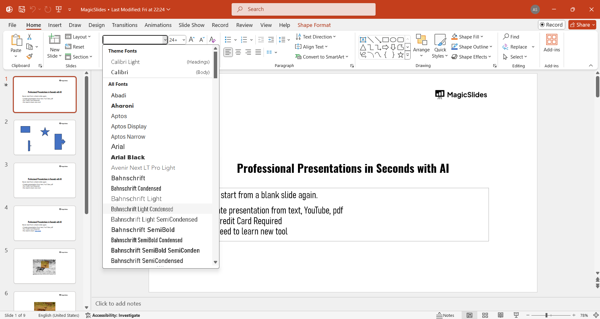600x319 pixels.
Task: Start slide show from status bar
Action: (516, 315)
